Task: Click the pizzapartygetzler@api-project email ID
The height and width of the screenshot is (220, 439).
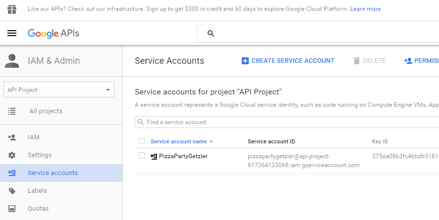Action: click(304, 161)
